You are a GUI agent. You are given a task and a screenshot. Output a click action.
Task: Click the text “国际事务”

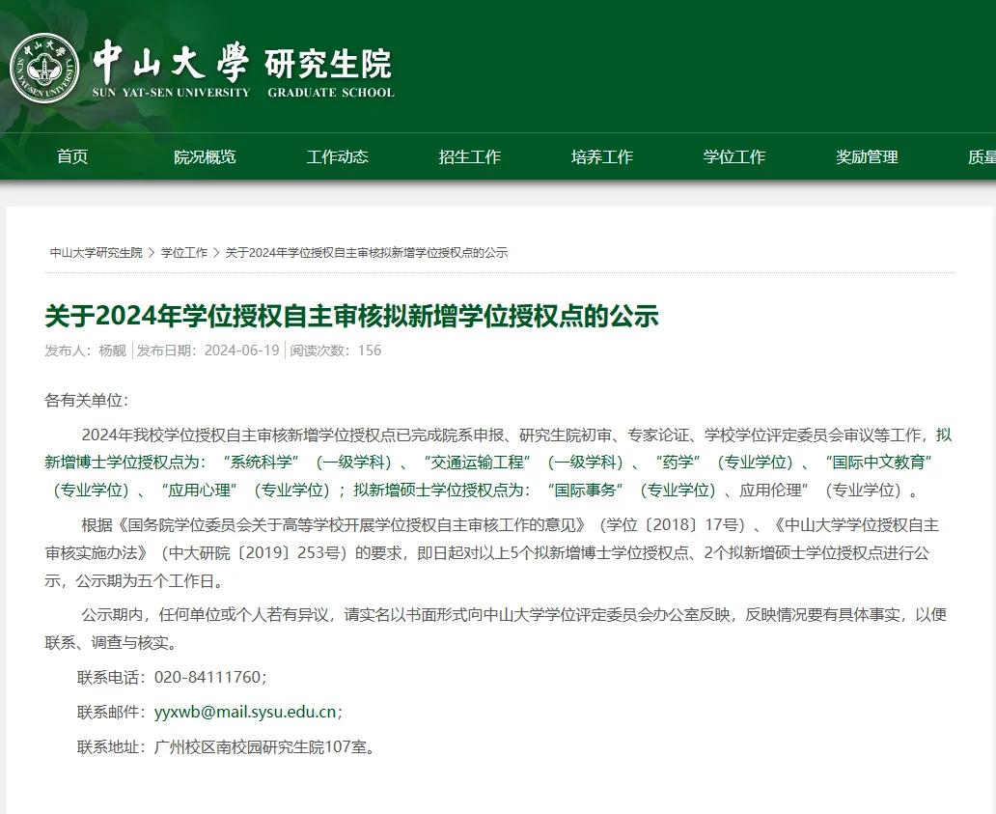tap(585, 491)
